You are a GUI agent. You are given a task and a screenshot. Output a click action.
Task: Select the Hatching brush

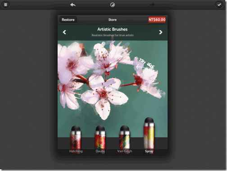click(x=76, y=139)
